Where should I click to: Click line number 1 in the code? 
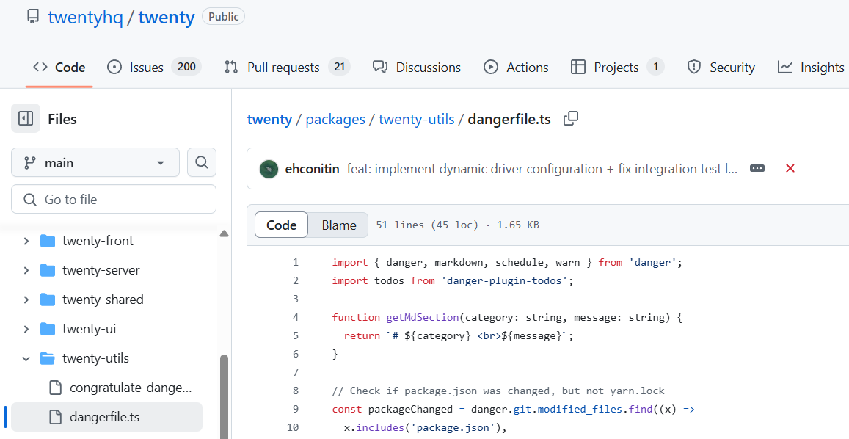pos(296,262)
